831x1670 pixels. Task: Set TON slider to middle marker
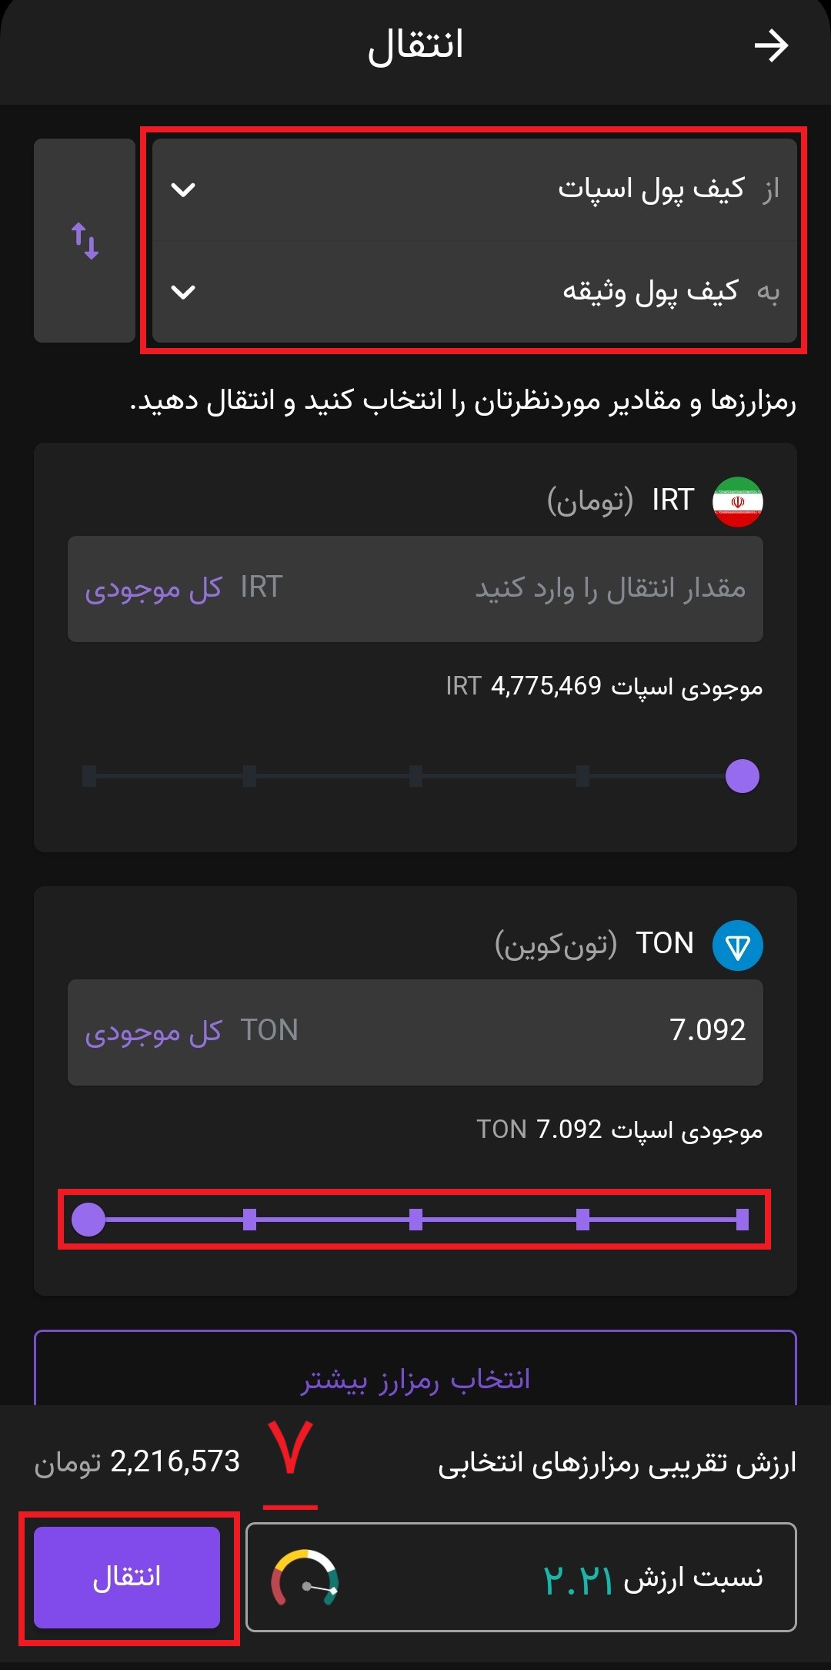(x=416, y=1220)
